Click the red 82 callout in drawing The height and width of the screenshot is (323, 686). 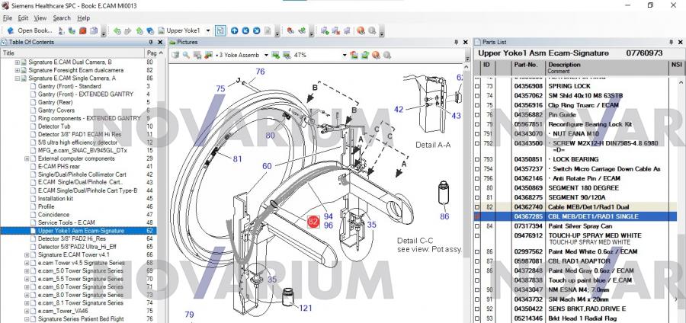pyautogui.click(x=313, y=221)
